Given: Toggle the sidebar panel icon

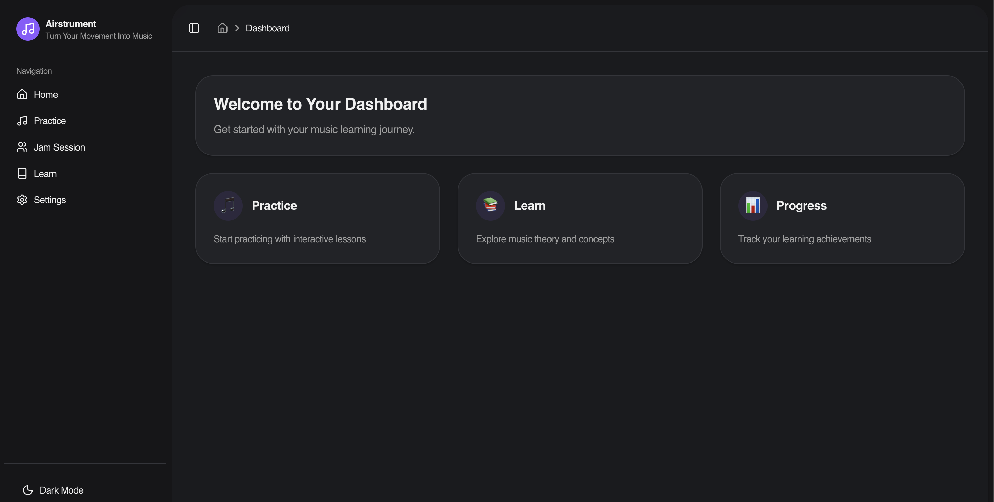Looking at the screenshot, I should click(x=194, y=28).
